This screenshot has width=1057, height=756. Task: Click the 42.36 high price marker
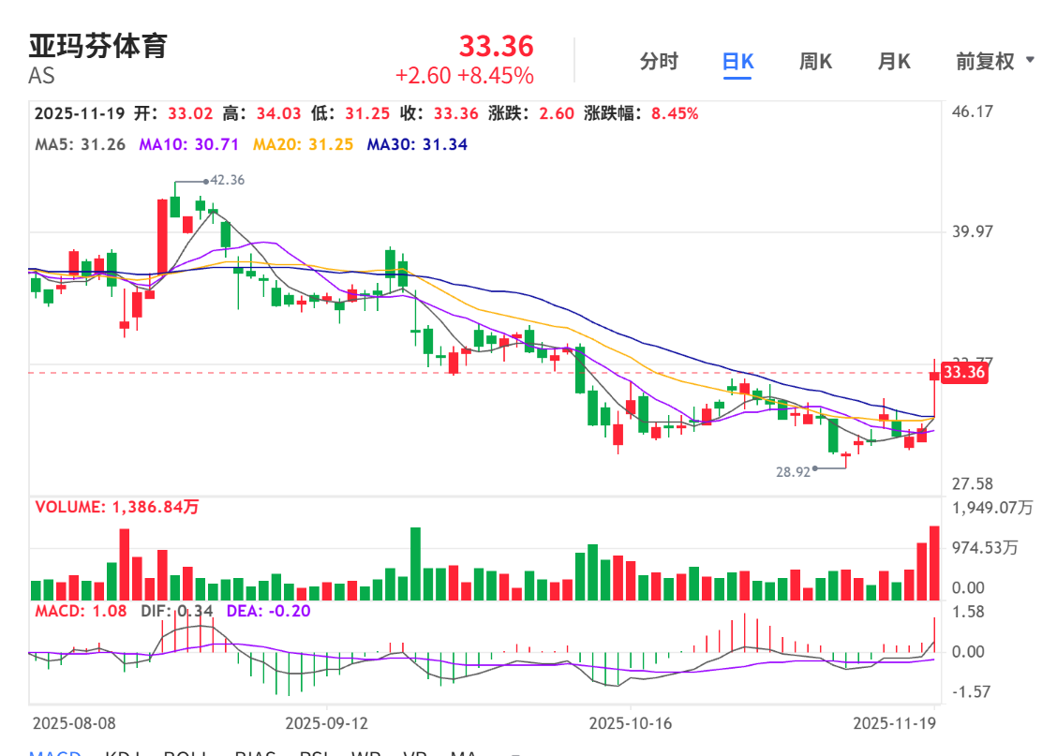coord(227,180)
